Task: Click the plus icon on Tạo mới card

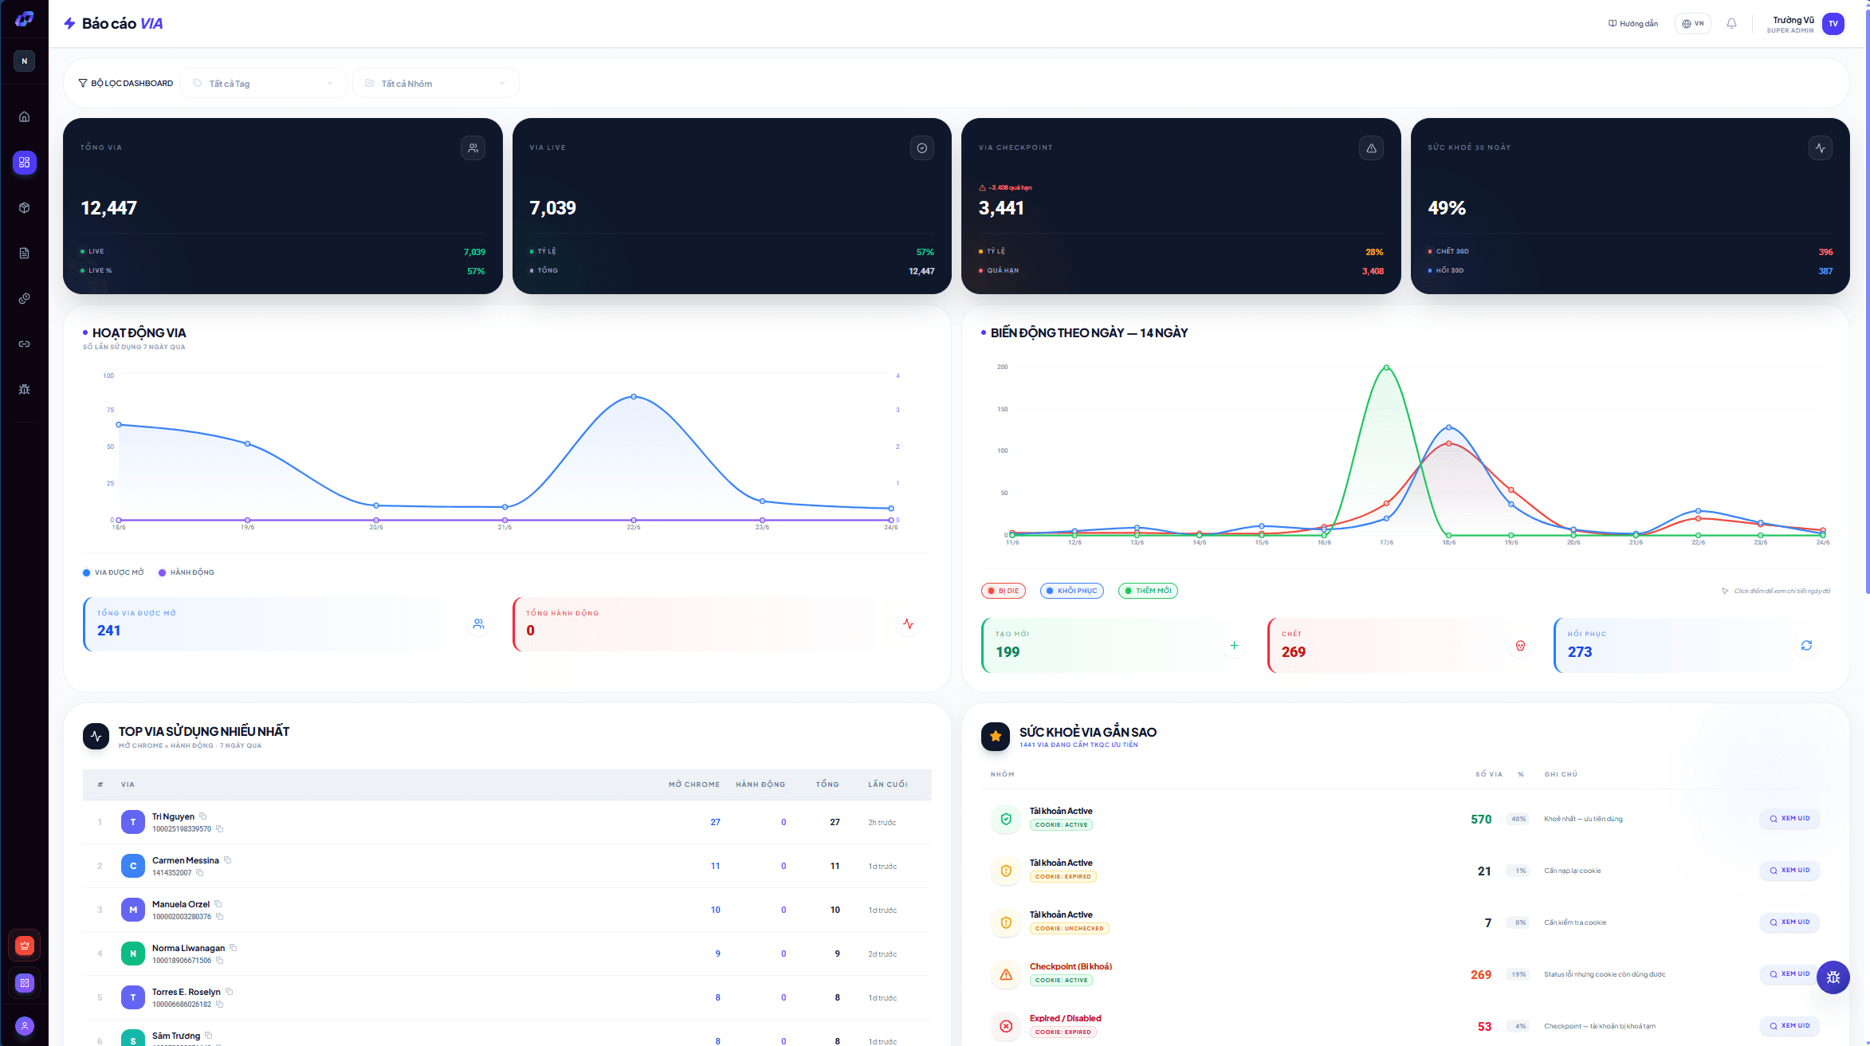Action: click(x=1234, y=646)
